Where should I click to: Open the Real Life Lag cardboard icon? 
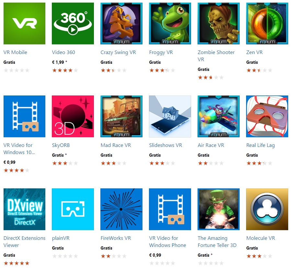267,117
